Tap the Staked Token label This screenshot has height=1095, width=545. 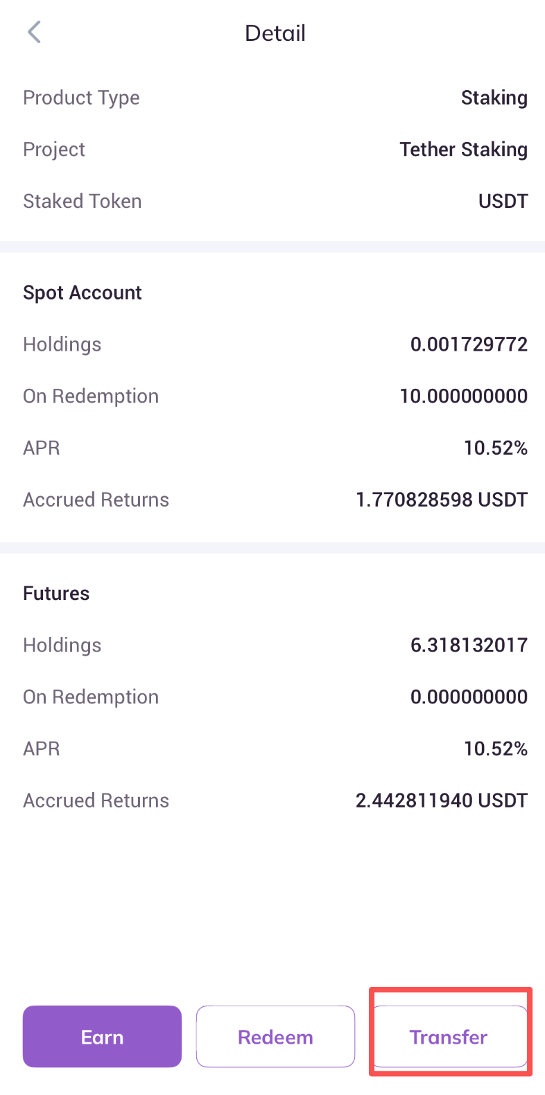(x=83, y=202)
